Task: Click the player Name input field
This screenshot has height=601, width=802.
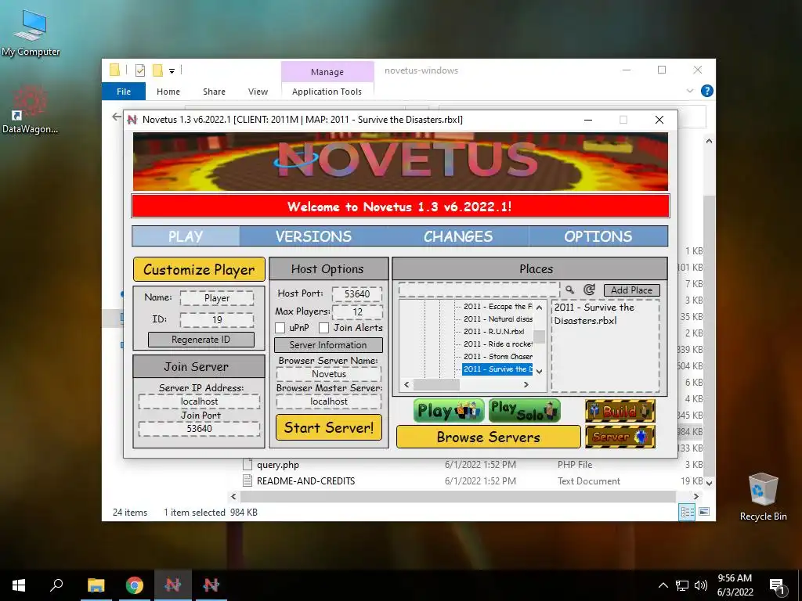Action: [217, 298]
